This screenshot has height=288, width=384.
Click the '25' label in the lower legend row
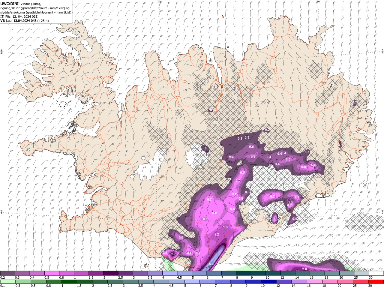(x=355, y=286)
